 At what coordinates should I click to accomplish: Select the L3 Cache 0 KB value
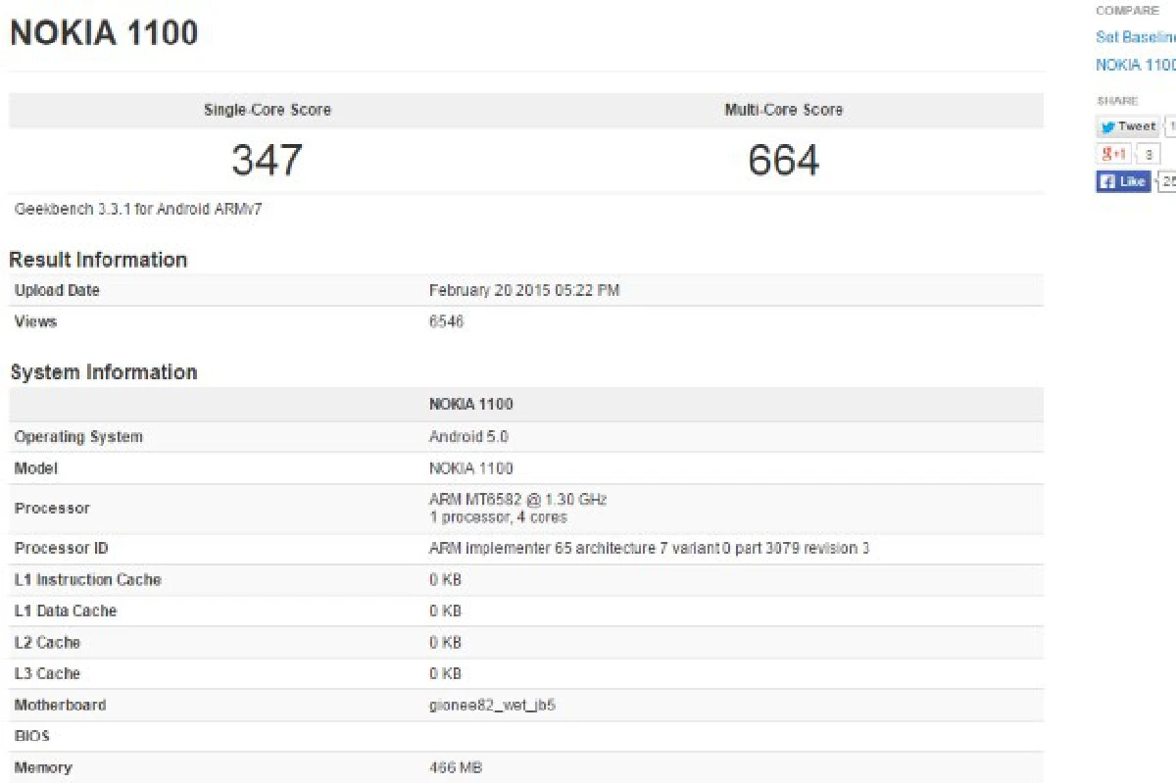click(445, 673)
